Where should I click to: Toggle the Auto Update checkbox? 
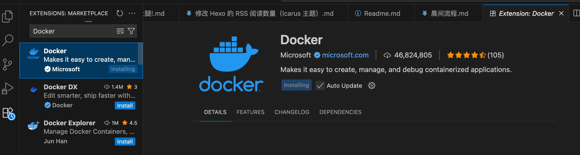tap(320, 86)
